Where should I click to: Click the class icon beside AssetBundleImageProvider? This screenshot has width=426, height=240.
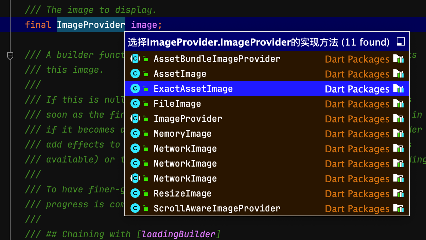click(x=135, y=59)
